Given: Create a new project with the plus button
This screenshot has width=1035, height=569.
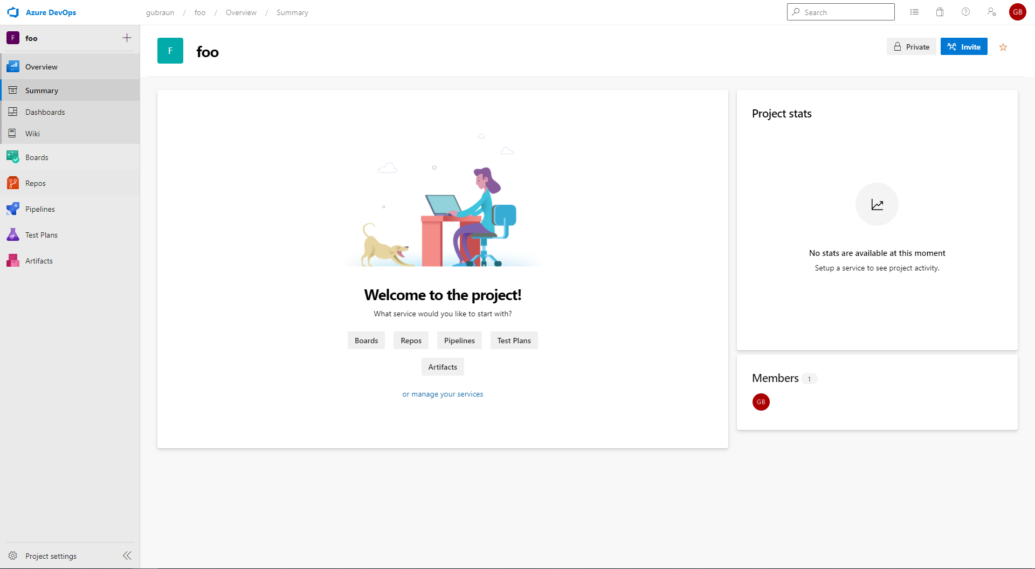Looking at the screenshot, I should point(127,38).
